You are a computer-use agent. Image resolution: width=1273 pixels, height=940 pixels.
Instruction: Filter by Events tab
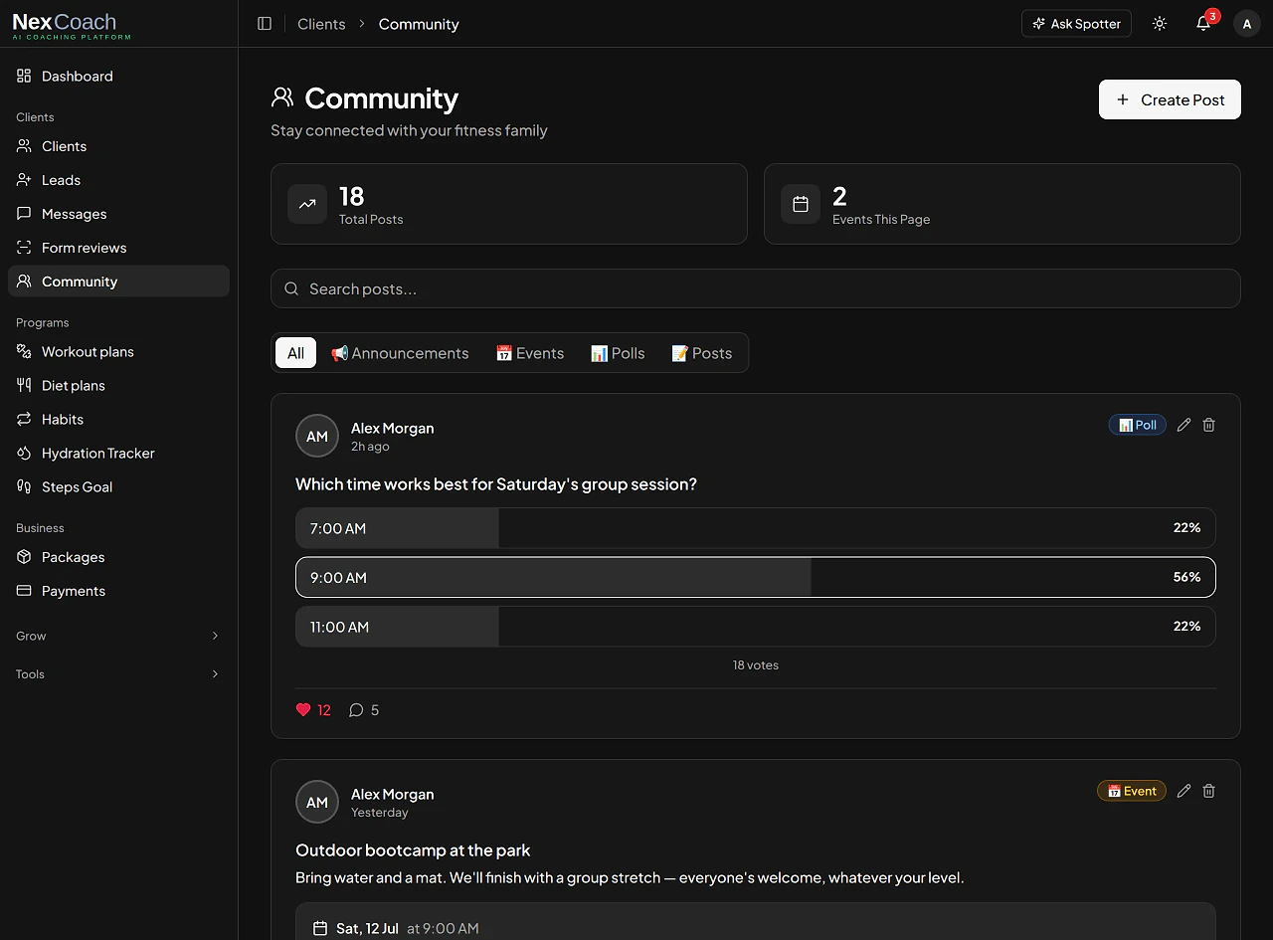(530, 353)
